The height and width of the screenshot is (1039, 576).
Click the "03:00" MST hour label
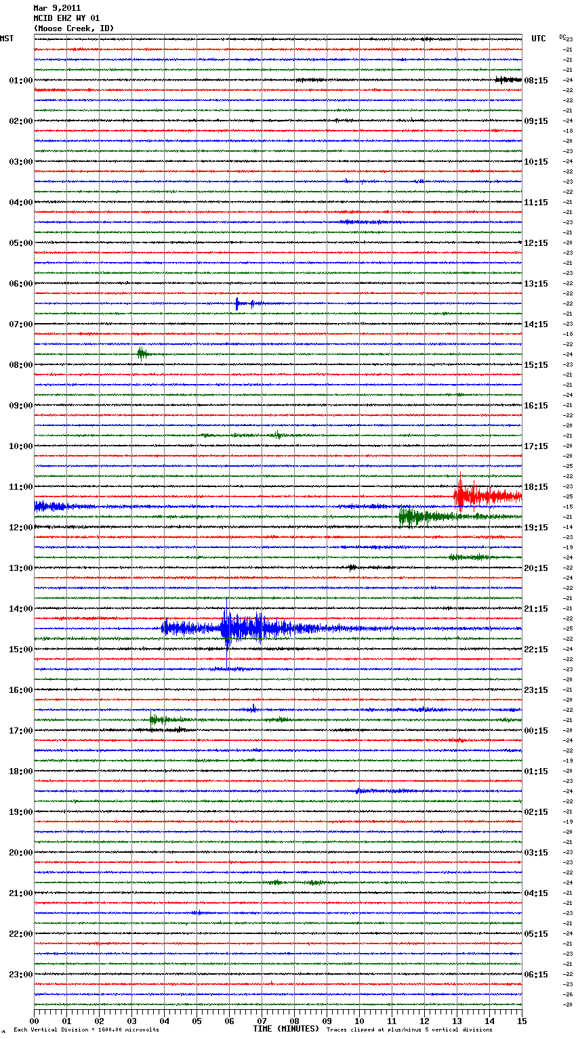pos(21,162)
